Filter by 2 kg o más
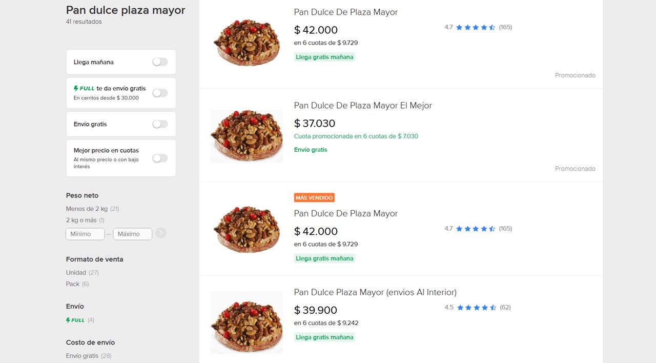This screenshot has height=363, width=656. (81, 220)
